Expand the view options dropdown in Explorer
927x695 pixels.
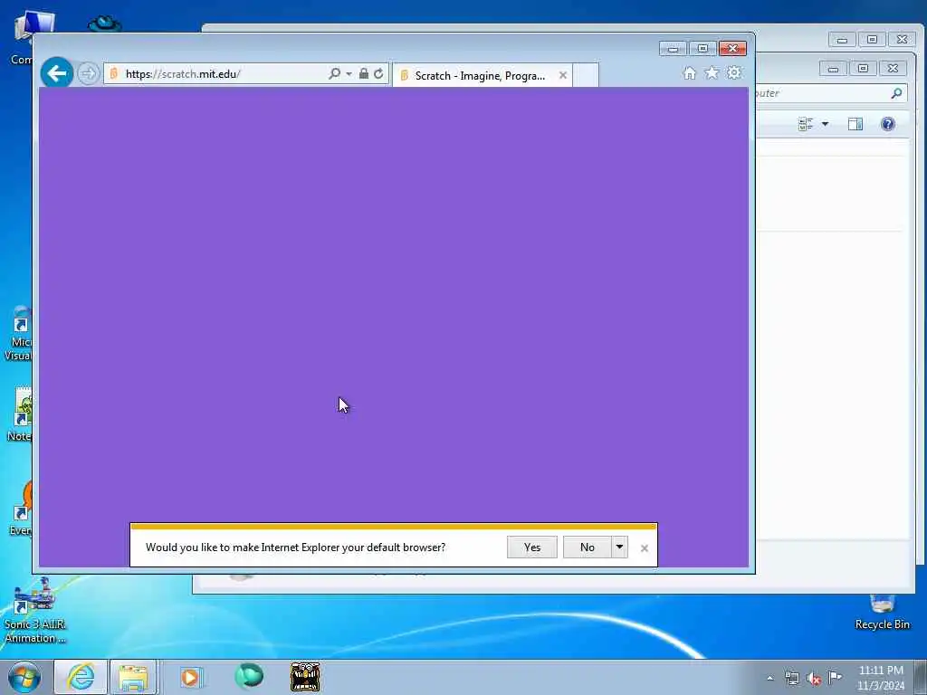coord(825,124)
